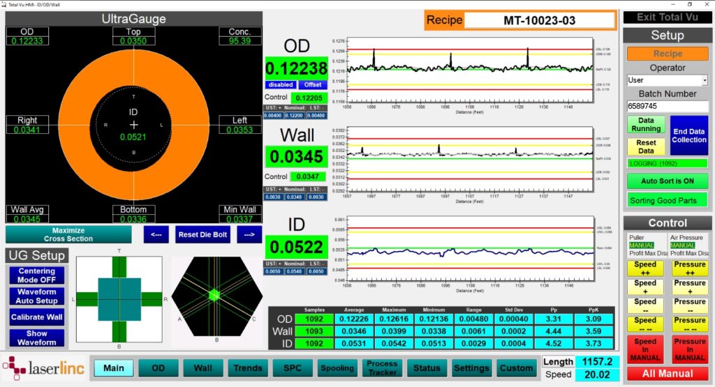Toggle Centering Mode OFF button
The height and width of the screenshot is (387, 715).
[36, 275]
